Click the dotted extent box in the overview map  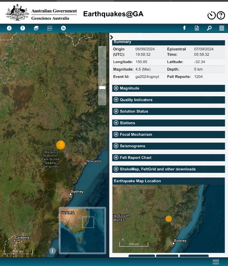(x=88, y=222)
